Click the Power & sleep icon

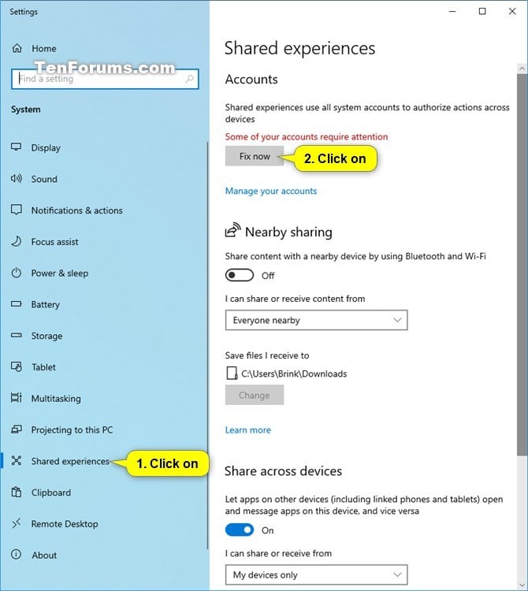point(17,273)
